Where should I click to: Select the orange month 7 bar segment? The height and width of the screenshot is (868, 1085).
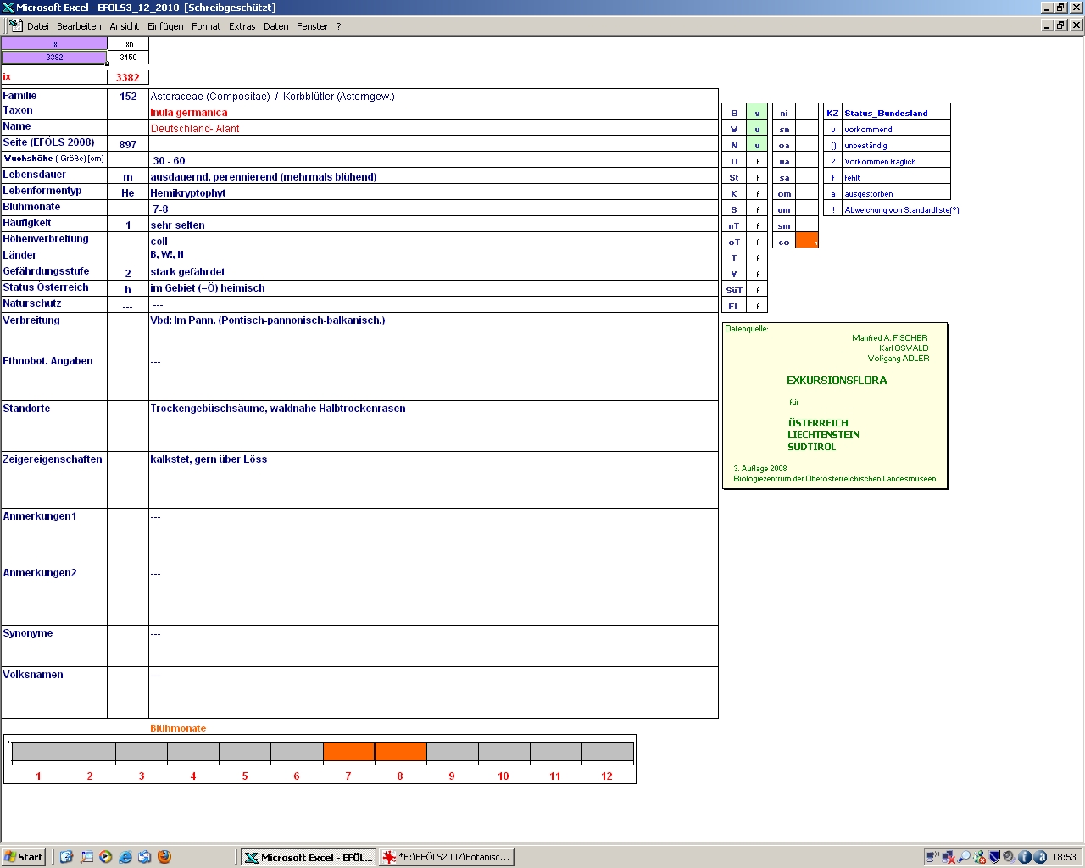(x=348, y=751)
